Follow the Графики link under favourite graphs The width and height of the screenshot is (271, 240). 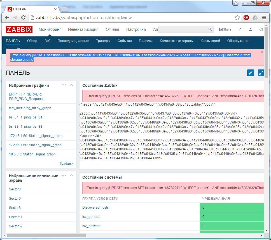tap(67, 163)
